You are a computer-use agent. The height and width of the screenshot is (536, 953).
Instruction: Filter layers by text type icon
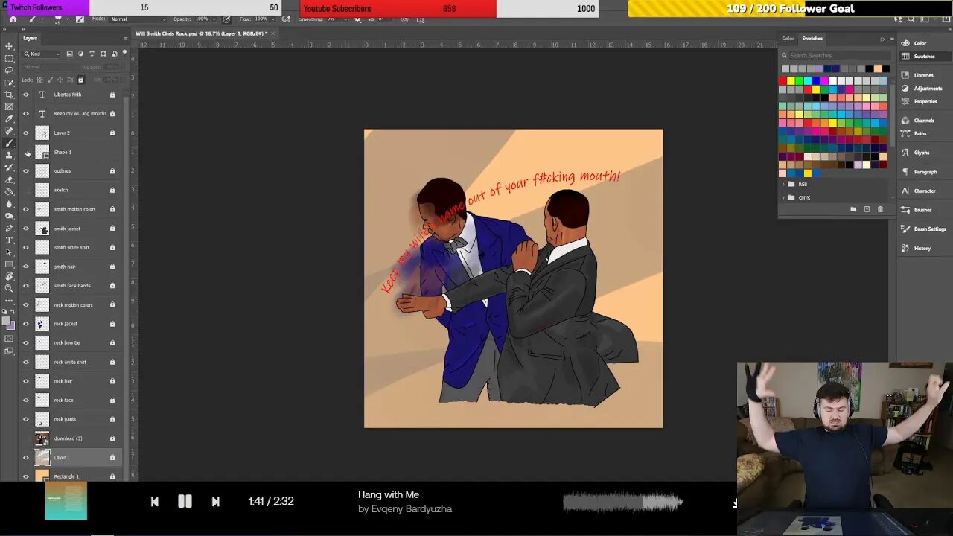click(x=92, y=54)
